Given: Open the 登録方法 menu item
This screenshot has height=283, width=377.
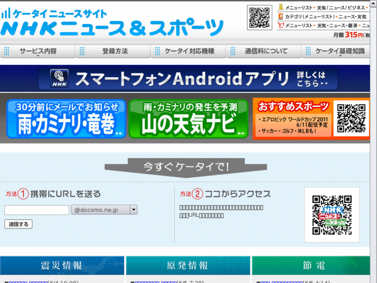Looking at the screenshot, I should (x=113, y=51).
